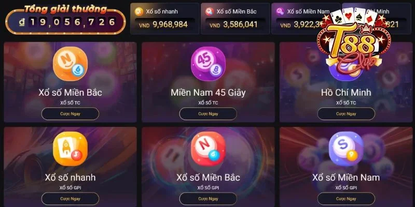Click Cược Ngay under Xổ số Miền Bắc GPI
Image resolution: width=415 pixels, height=207 pixels.
(208, 199)
